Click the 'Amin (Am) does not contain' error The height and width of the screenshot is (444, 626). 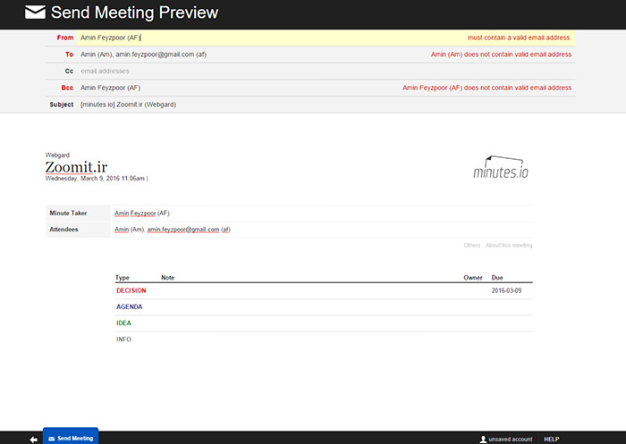(501, 54)
